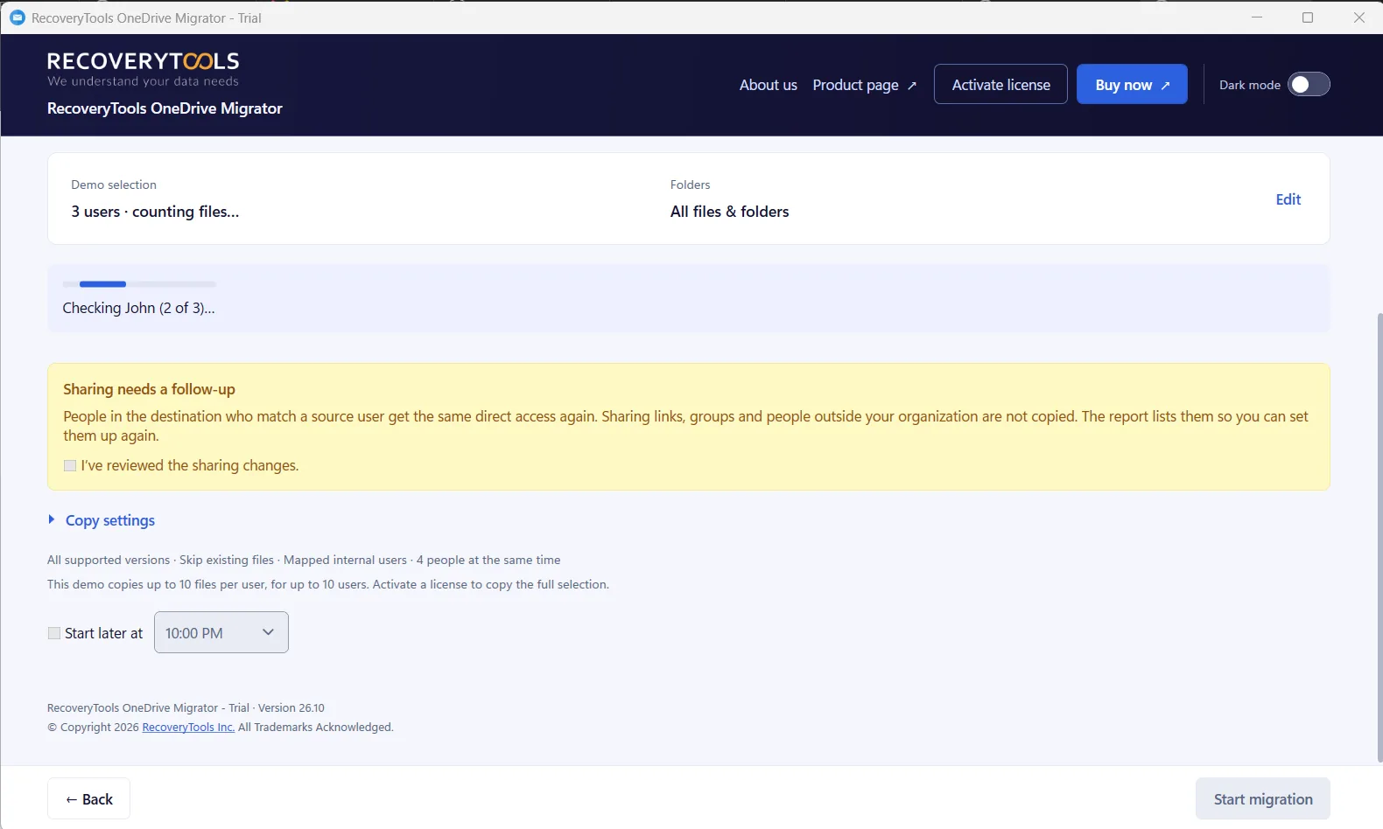Open the Product page link
Screen dimensions: 1383x829
click(865, 85)
